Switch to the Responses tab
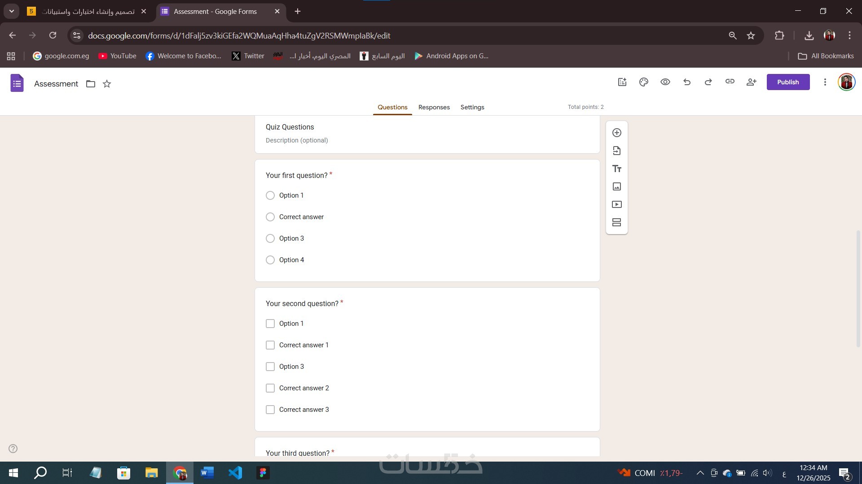The image size is (862, 484). pos(434,107)
